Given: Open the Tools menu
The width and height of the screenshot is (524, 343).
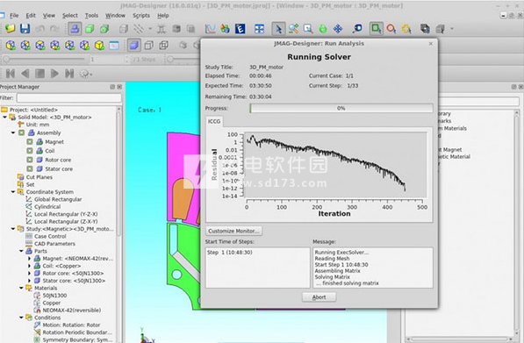Looking at the screenshot, I should click(x=91, y=16).
